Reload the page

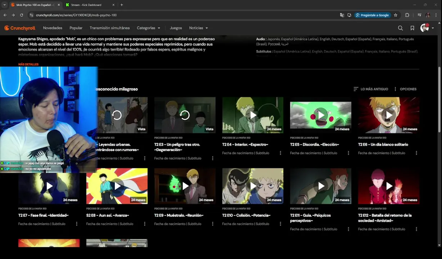[22, 15]
